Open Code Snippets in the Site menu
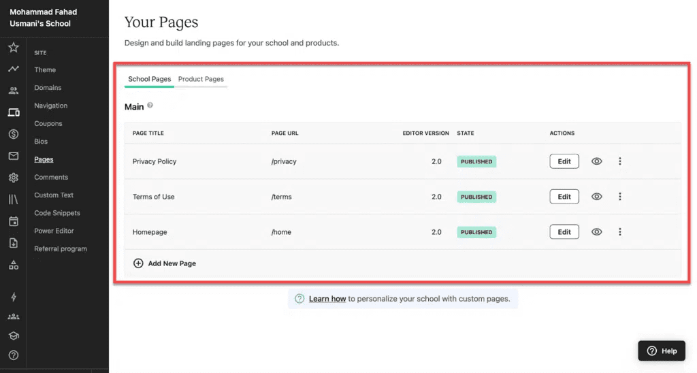This screenshot has height=373, width=697. [57, 213]
